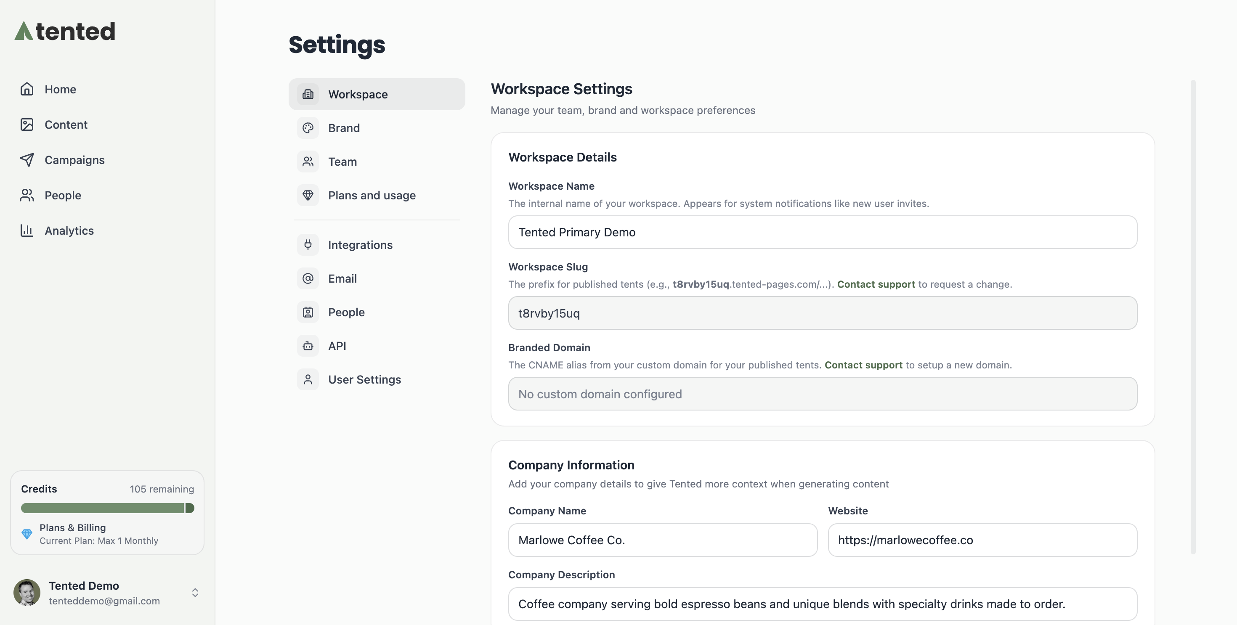Click the People icon in main sidebar
The image size is (1237, 625).
(x=27, y=196)
